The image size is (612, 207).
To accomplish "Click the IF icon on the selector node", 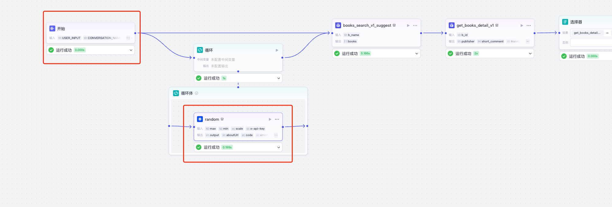I will point(565,22).
